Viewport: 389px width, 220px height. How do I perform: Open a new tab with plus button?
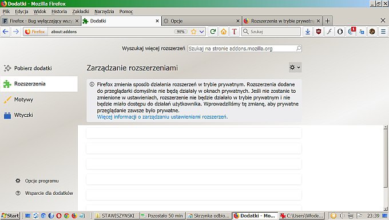tap(327, 21)
